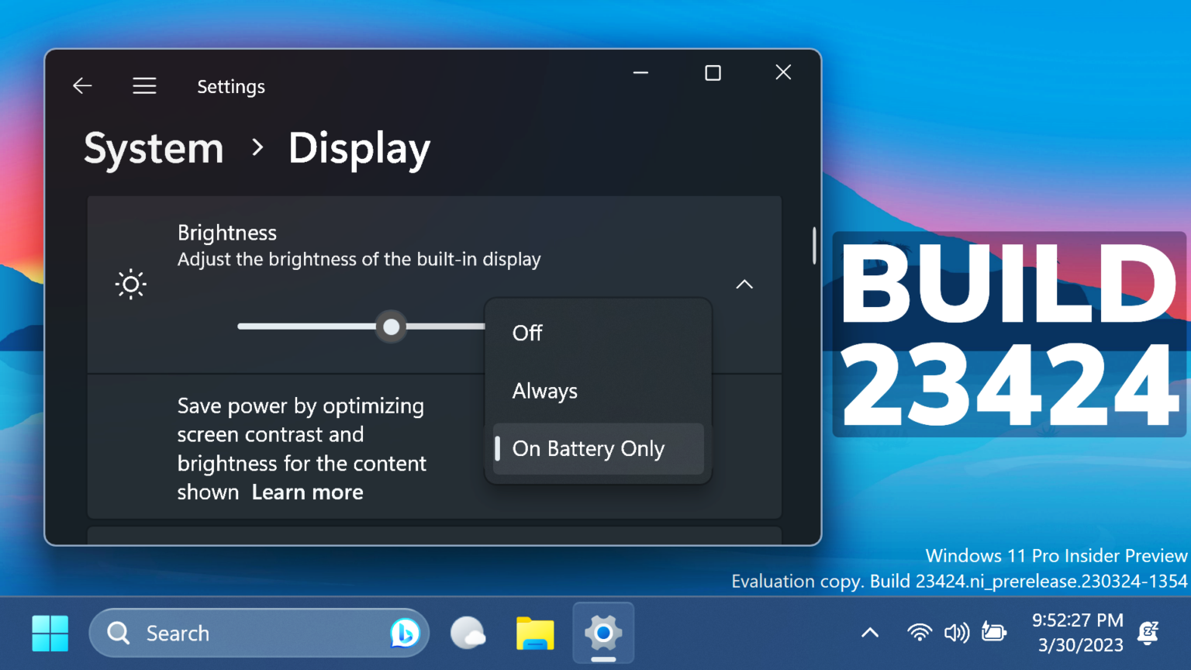Show hidden icons in the system tray
Image resolution: width=1191 pixels, height=670 pixels.
coord(869,632)
